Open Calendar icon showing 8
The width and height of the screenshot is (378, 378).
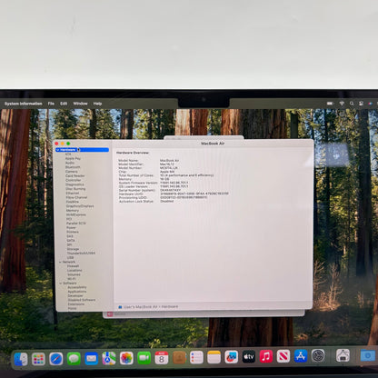pos(162,358)
